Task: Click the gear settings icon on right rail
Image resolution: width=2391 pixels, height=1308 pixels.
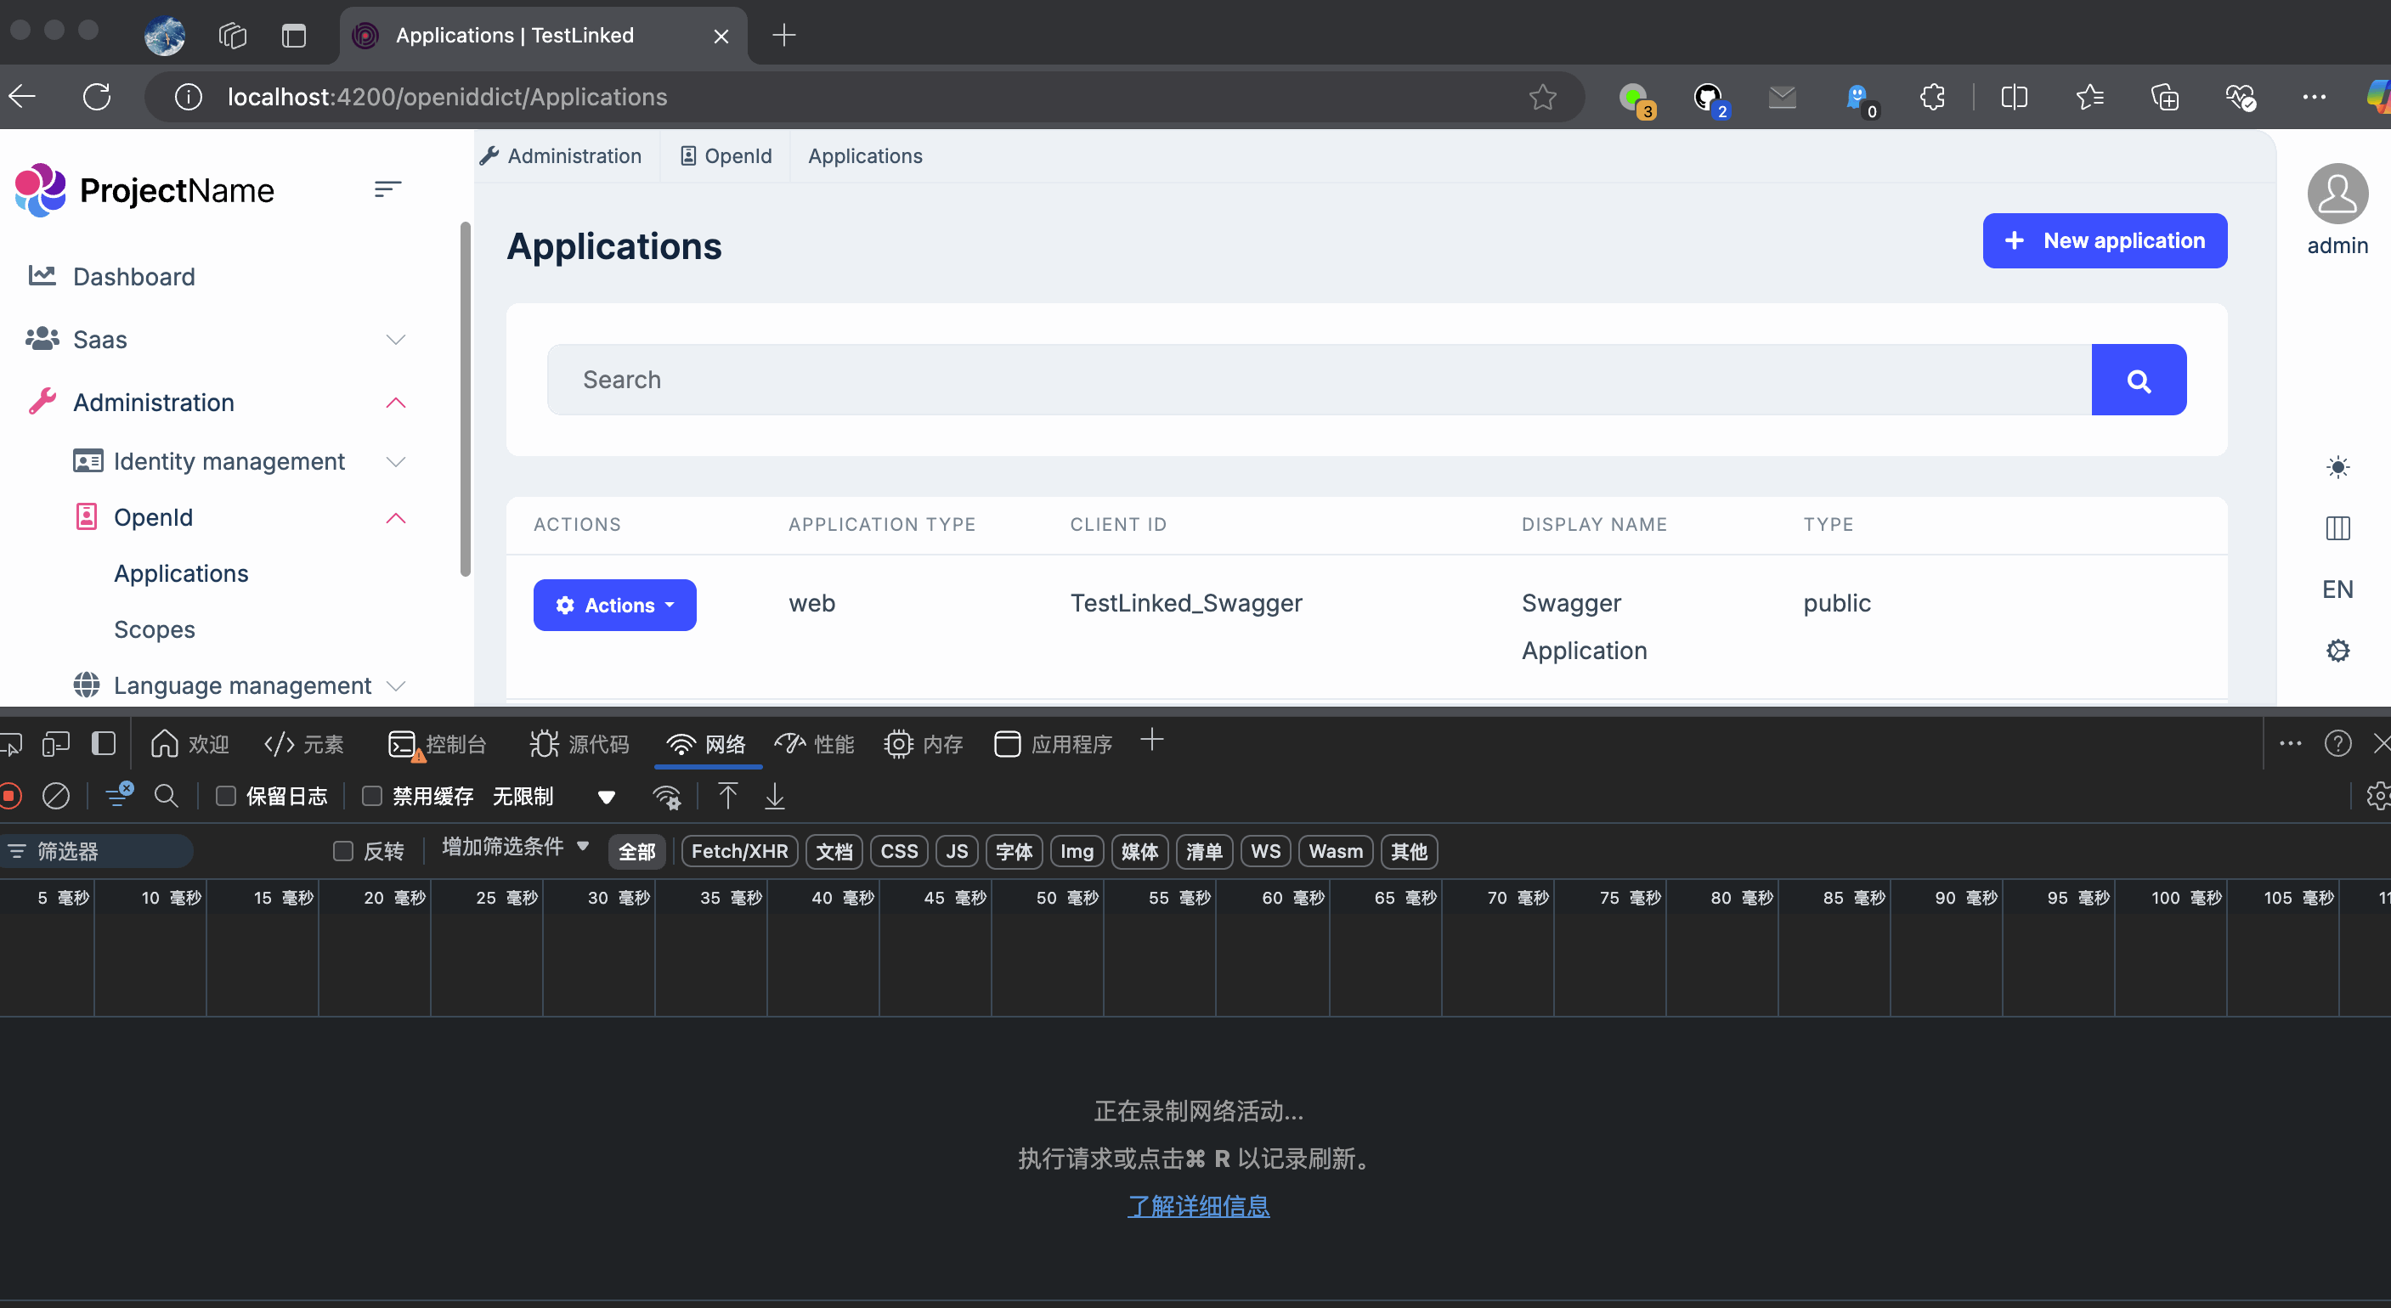Action: click(2337, 651)
